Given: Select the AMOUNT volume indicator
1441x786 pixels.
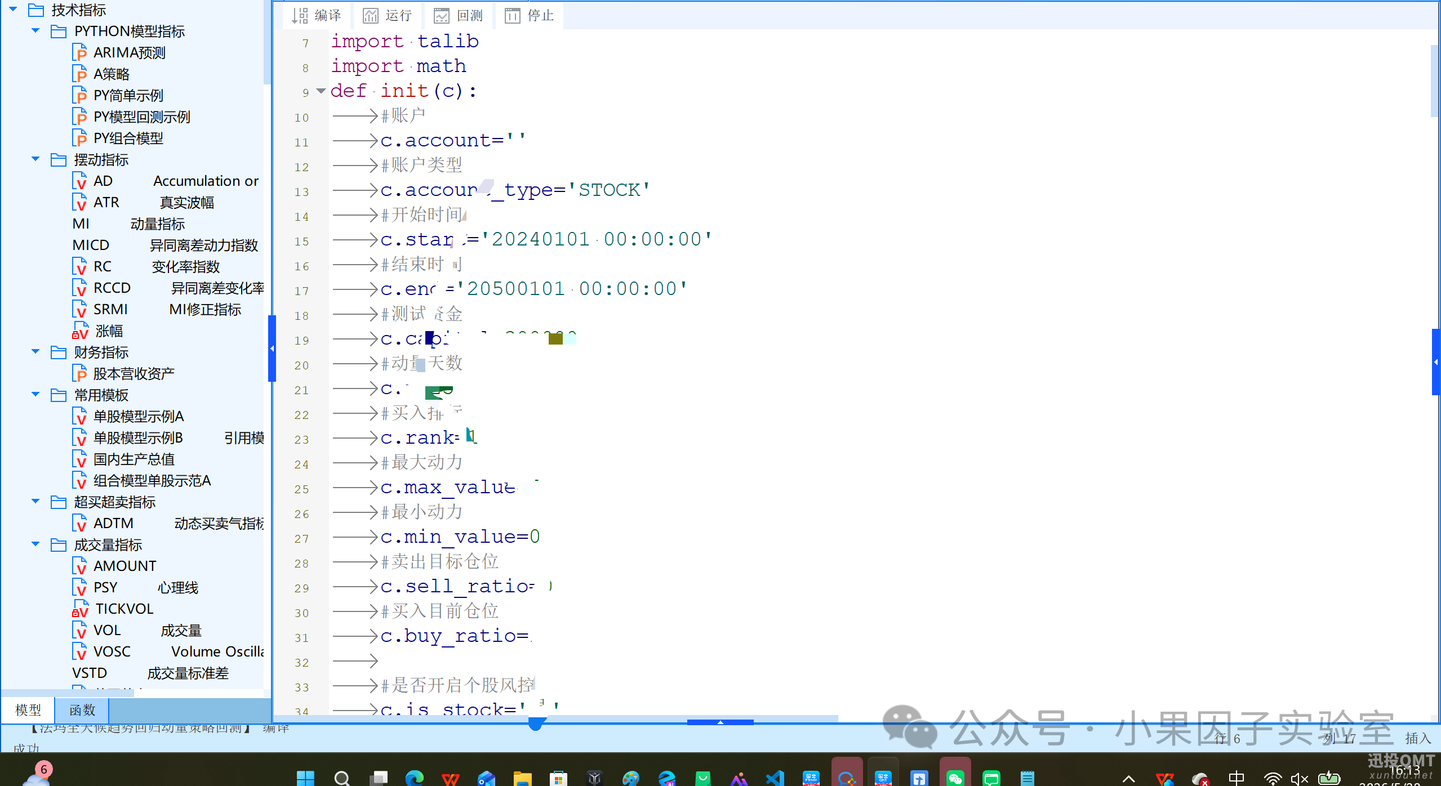Looking at the screenshot, I should pyautogui.click(x=114, y=566).
